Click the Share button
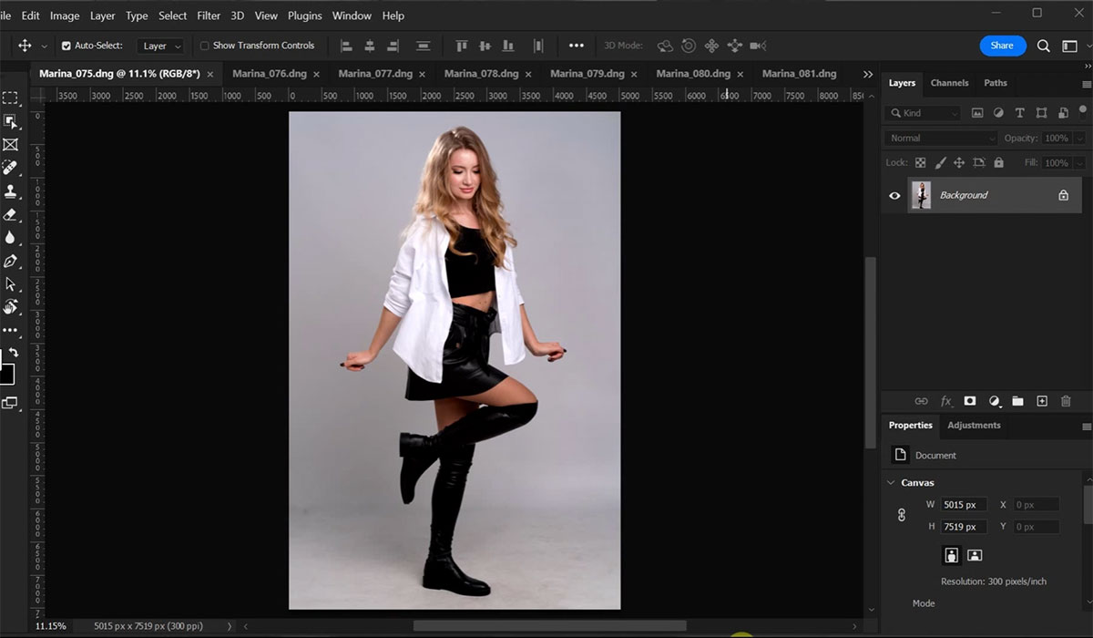 [x=1002, y=46]
